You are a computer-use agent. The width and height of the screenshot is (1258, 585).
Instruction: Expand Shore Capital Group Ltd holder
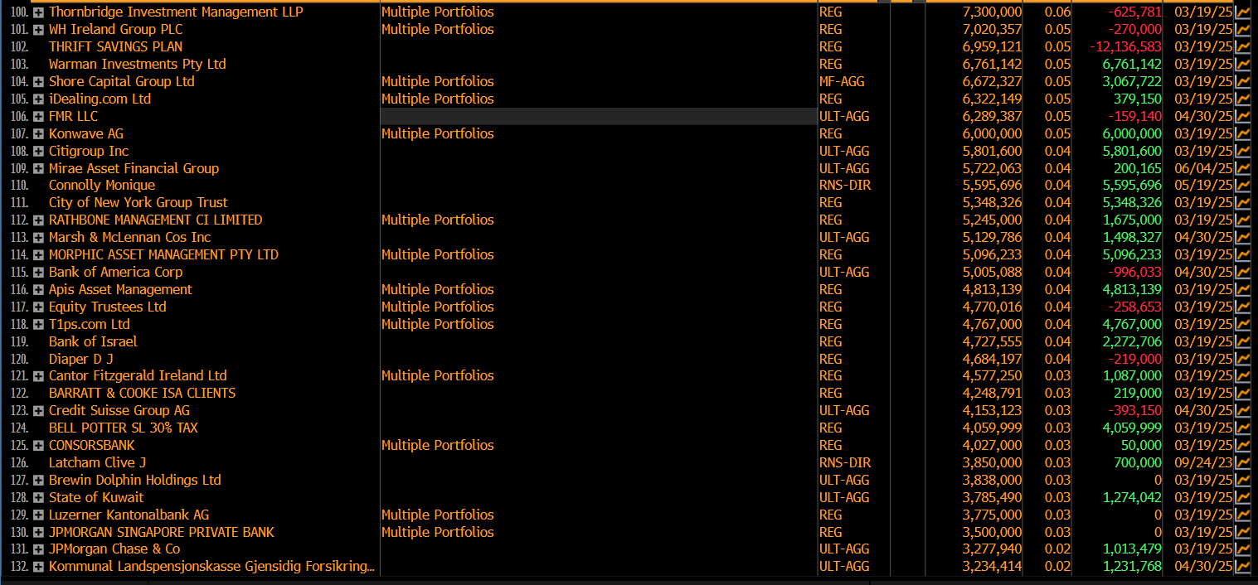click(x=38, y=82)
